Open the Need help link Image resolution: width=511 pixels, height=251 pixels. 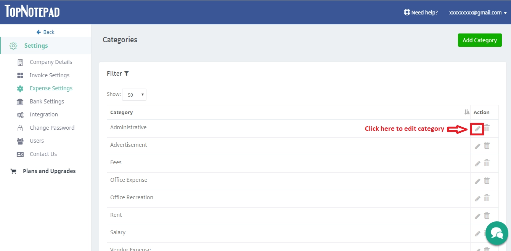pos(421,13)
